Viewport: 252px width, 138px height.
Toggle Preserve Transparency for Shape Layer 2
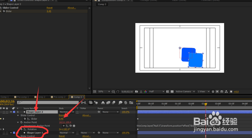click(x=77, y=112)
